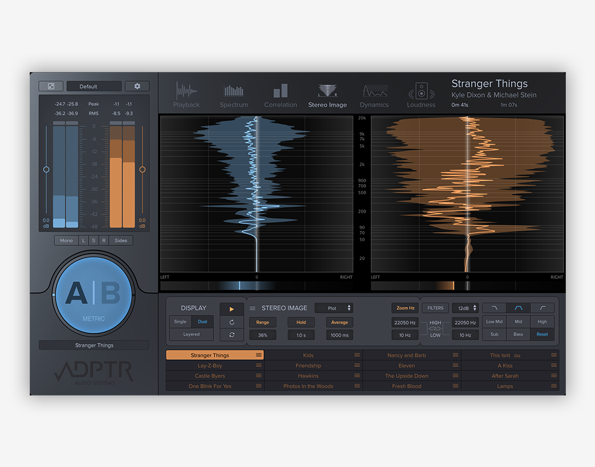
Task: Select Dual display mode
Action: tap(203, 321)
